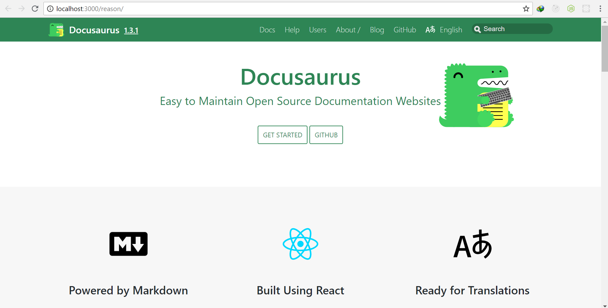The width and height of the screenshot is (608, 308).
Task: Click the translation icon beside English
Action: (430, 29)
